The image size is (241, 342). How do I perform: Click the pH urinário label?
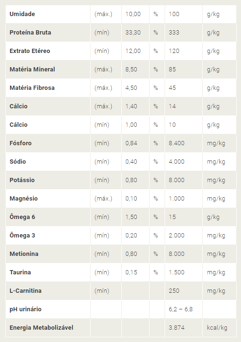coord(25,309)
